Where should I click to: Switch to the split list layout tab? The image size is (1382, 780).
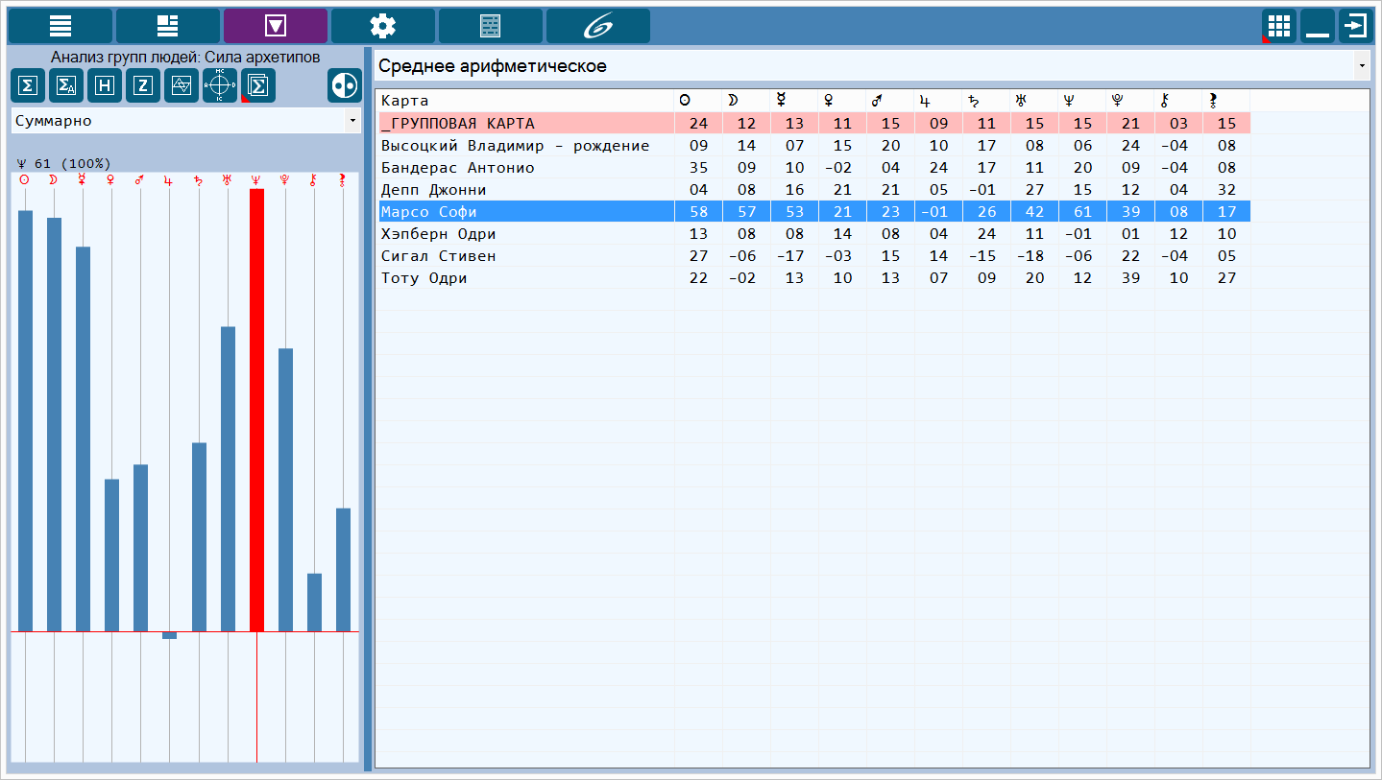click(168, 26)
